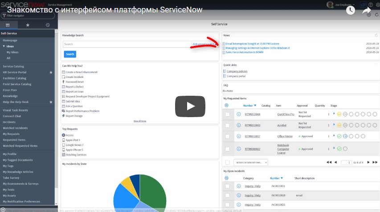Check select-all box beside Actions dropdown
Screen dimensions: 380x212
227,162
